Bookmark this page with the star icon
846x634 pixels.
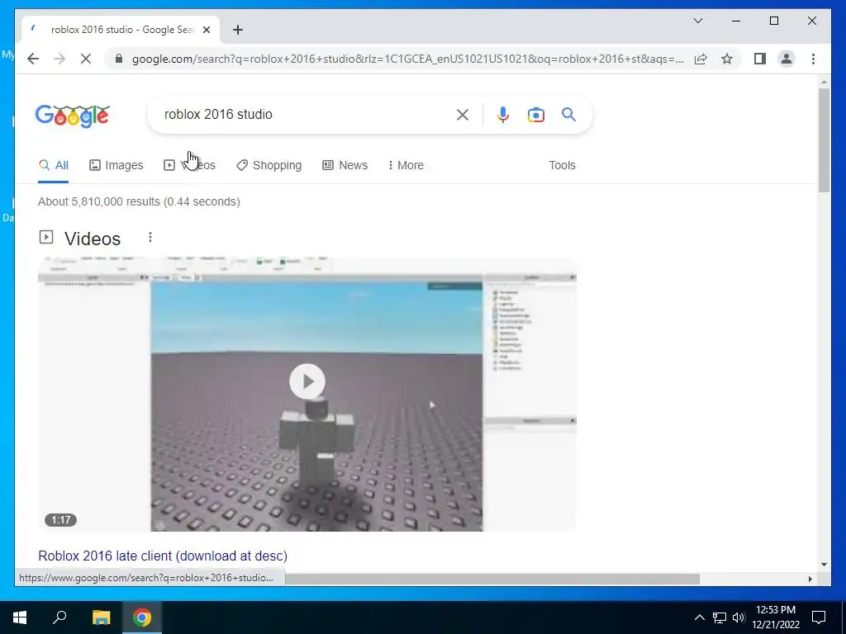[727, 59]
